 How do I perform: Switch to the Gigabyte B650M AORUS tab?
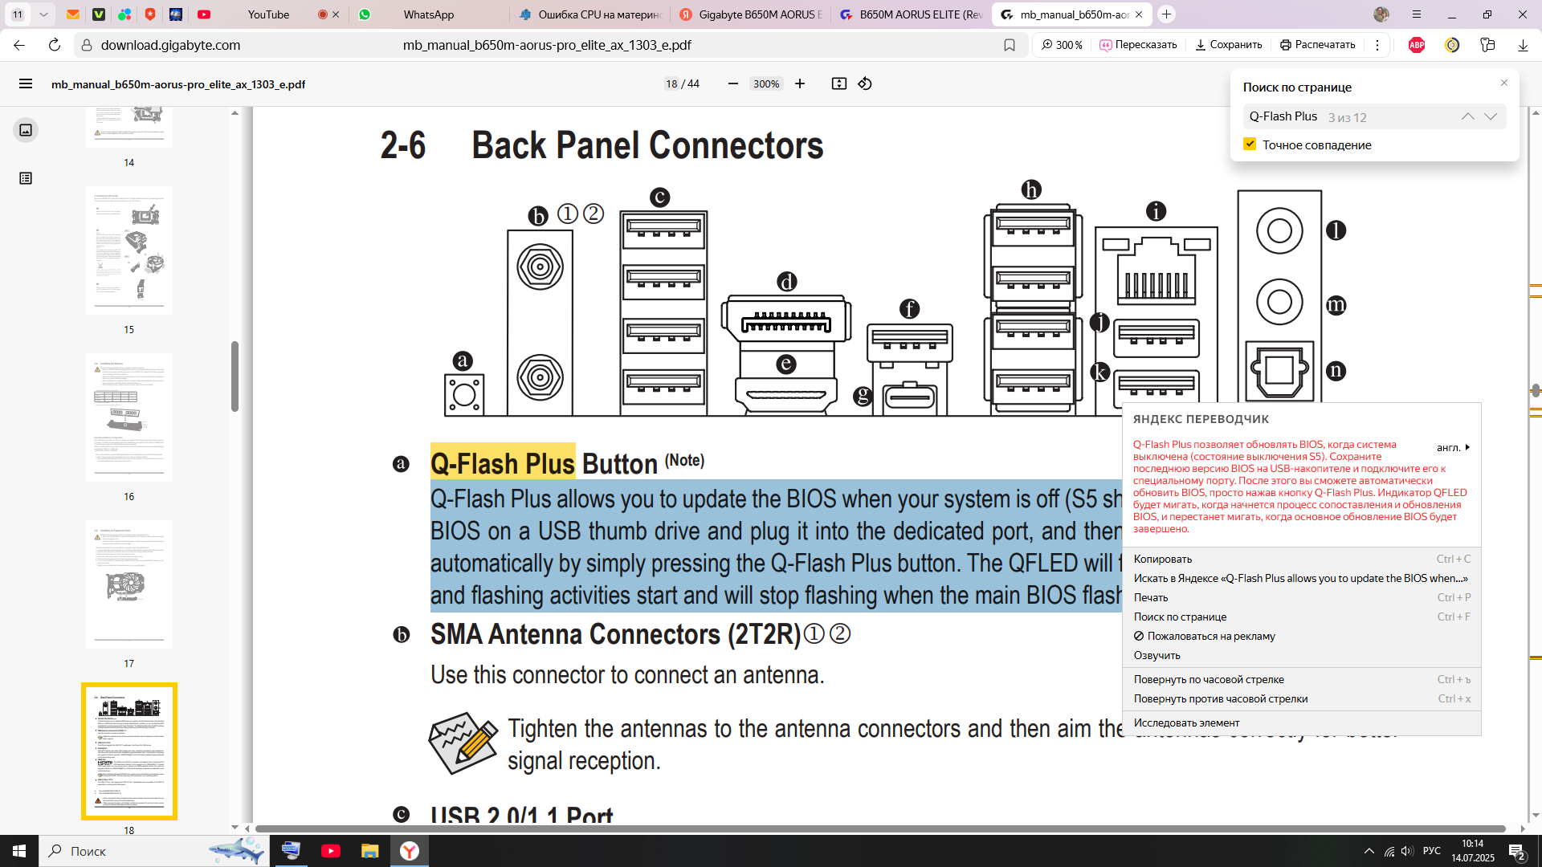(x=751, y=14)
